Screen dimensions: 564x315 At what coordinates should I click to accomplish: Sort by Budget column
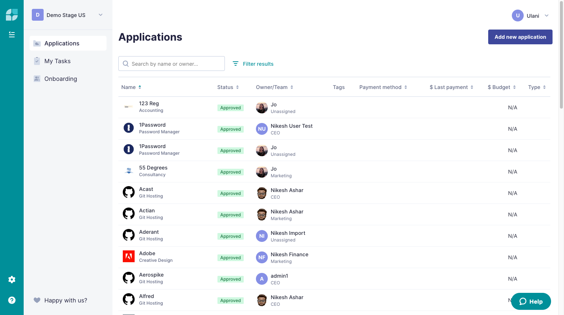tap(502, 87)
